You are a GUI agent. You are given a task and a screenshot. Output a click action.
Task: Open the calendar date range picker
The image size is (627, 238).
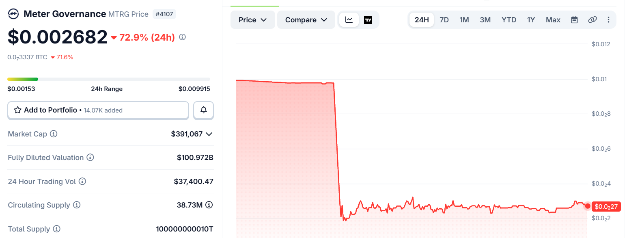(574, 20)
